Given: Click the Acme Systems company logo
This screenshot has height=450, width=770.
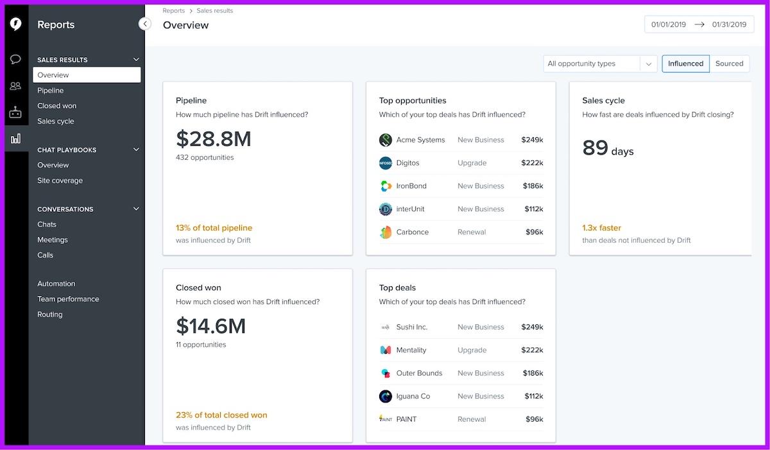Looking at the screenshot, I should click(x=386, y=140).
